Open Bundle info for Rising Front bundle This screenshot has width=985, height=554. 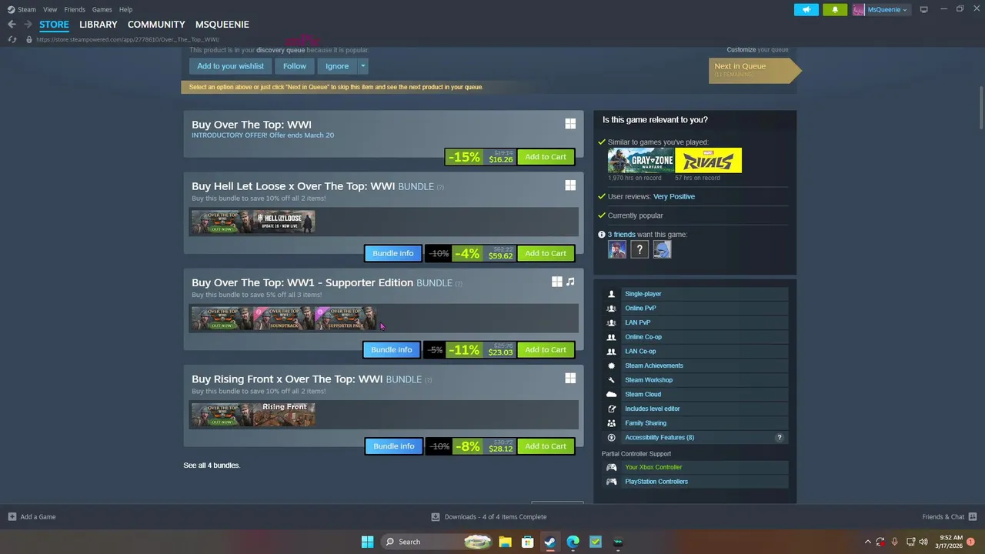coord(393,446)
